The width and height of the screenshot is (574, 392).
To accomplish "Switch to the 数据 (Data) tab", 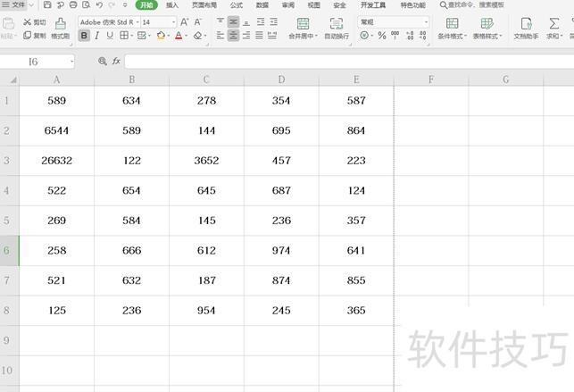I will (x=262, y=5).
